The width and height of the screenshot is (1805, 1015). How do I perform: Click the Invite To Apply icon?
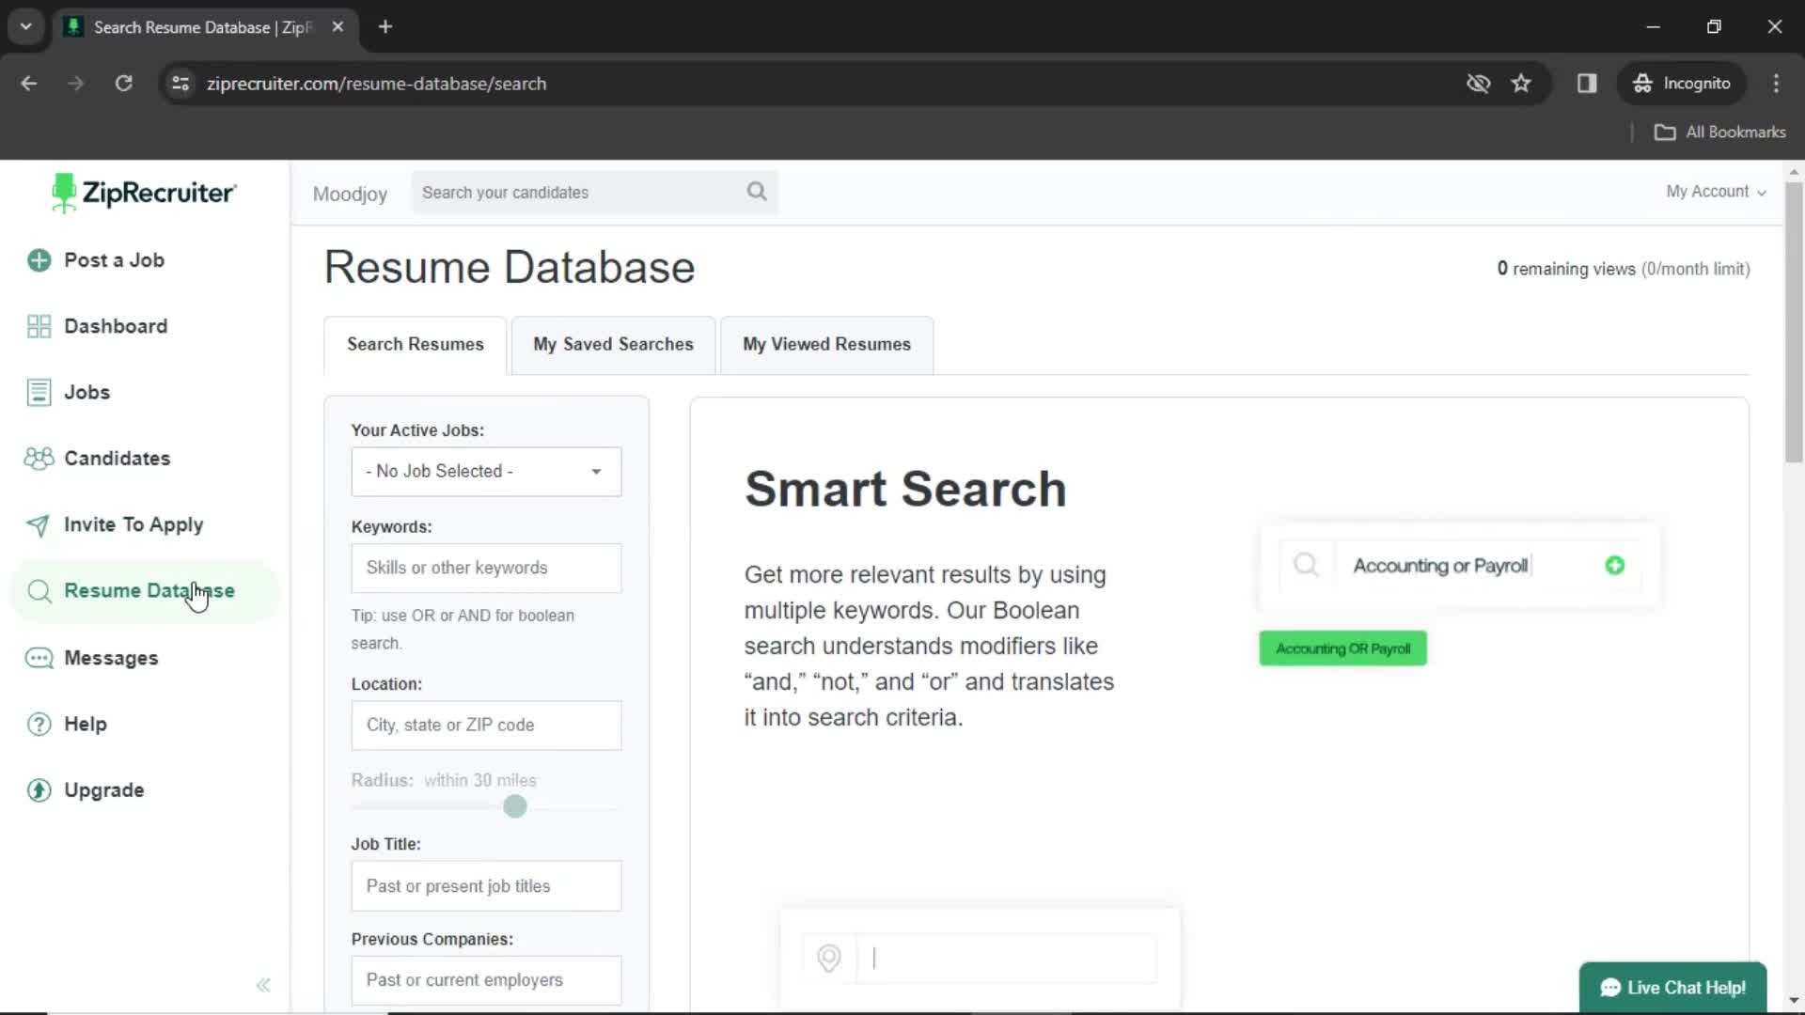[36, 524]
